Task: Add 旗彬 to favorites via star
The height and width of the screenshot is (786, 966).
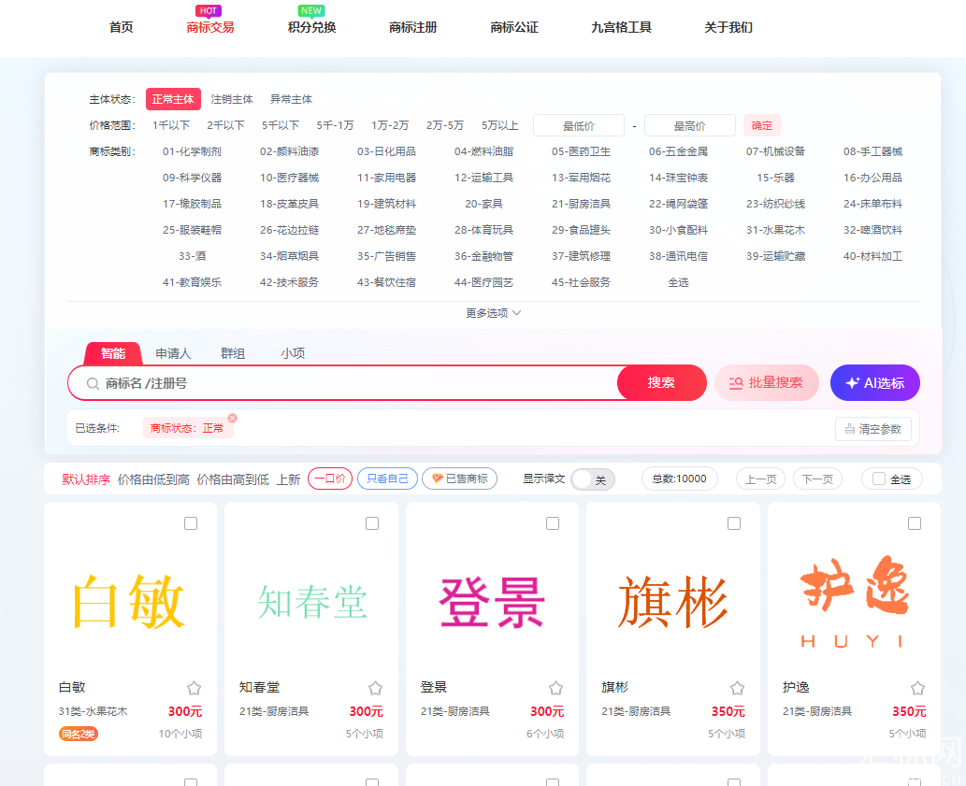Action: [x=737, y=688]
